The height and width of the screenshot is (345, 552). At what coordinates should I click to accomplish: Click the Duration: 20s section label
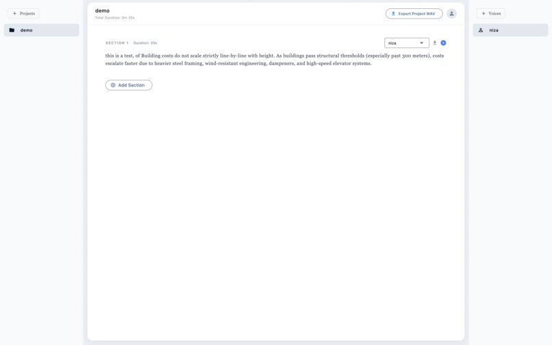click(x=145, y=43)
